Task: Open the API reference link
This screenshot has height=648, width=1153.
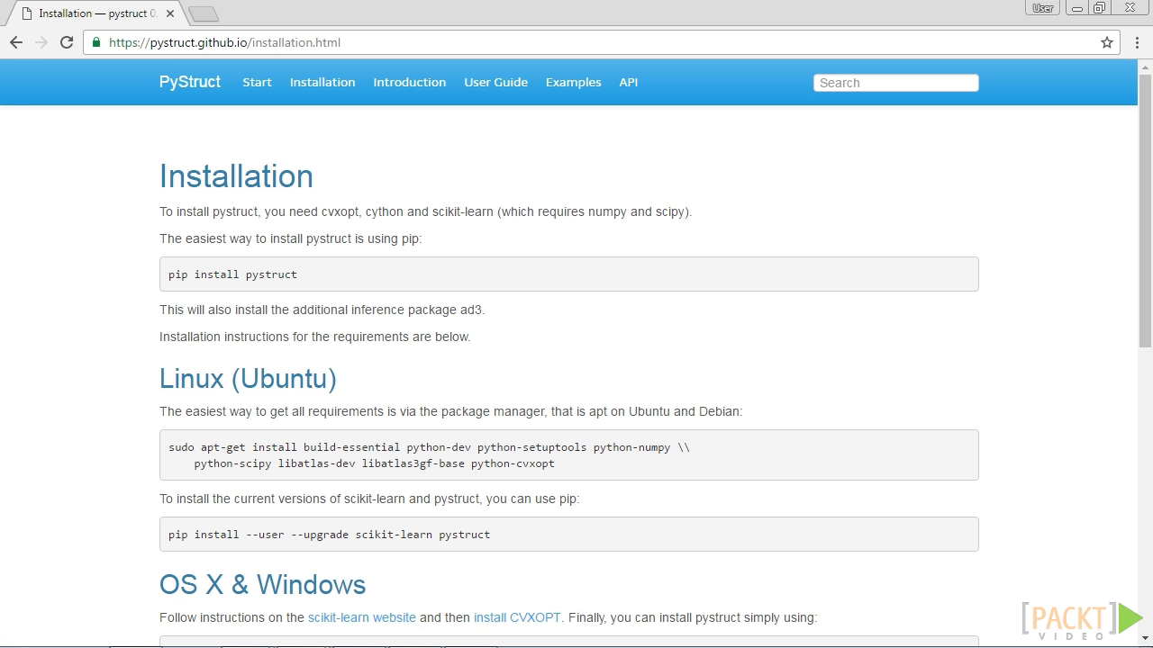Action: coord(629,82)
